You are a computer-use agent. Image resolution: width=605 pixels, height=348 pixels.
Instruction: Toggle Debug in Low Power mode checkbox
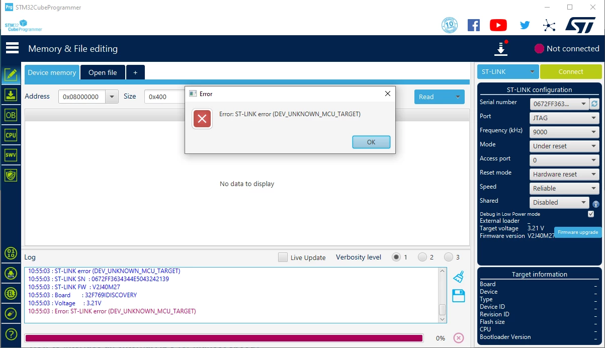click(x=591, y=214)
